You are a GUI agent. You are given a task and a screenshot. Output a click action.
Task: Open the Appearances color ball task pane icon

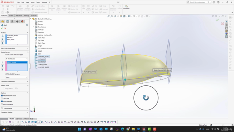[227, 34]
